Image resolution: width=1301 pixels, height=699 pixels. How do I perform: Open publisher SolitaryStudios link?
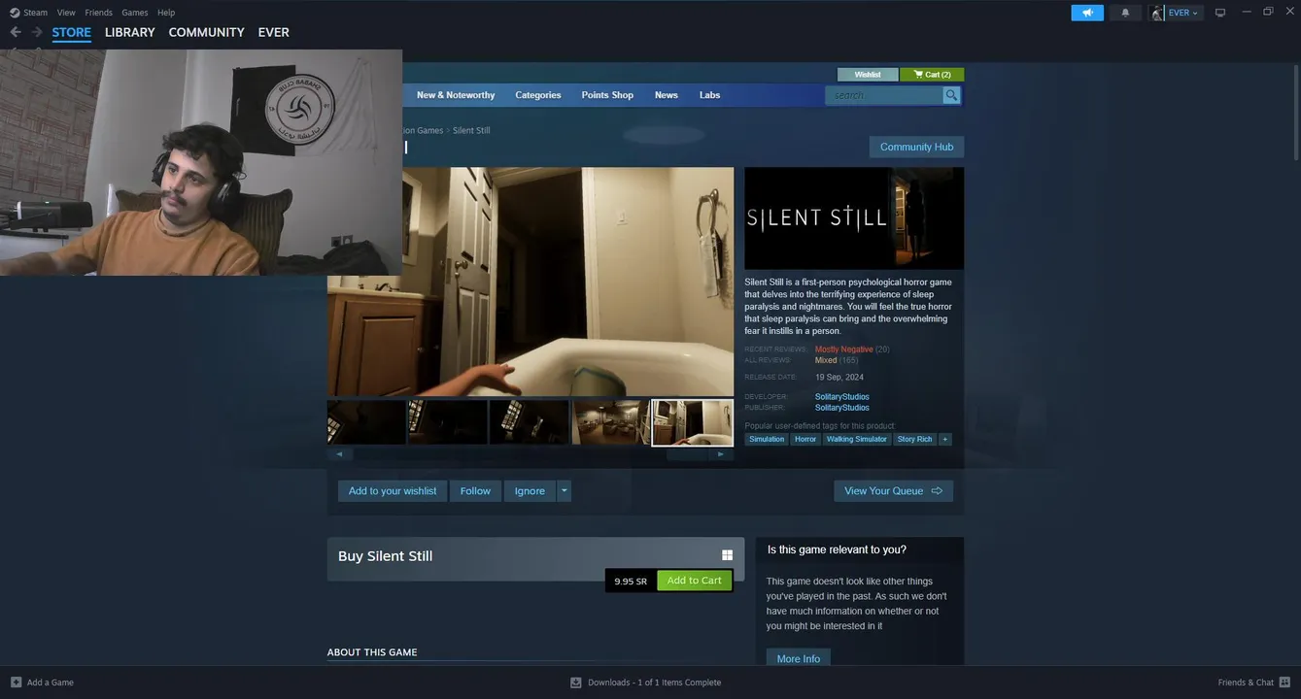point(842,408)
